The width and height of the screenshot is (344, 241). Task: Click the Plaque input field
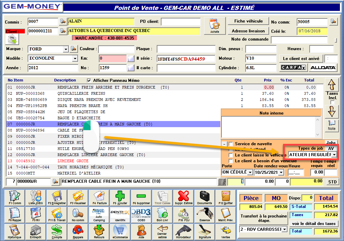(x=186, y=49)
